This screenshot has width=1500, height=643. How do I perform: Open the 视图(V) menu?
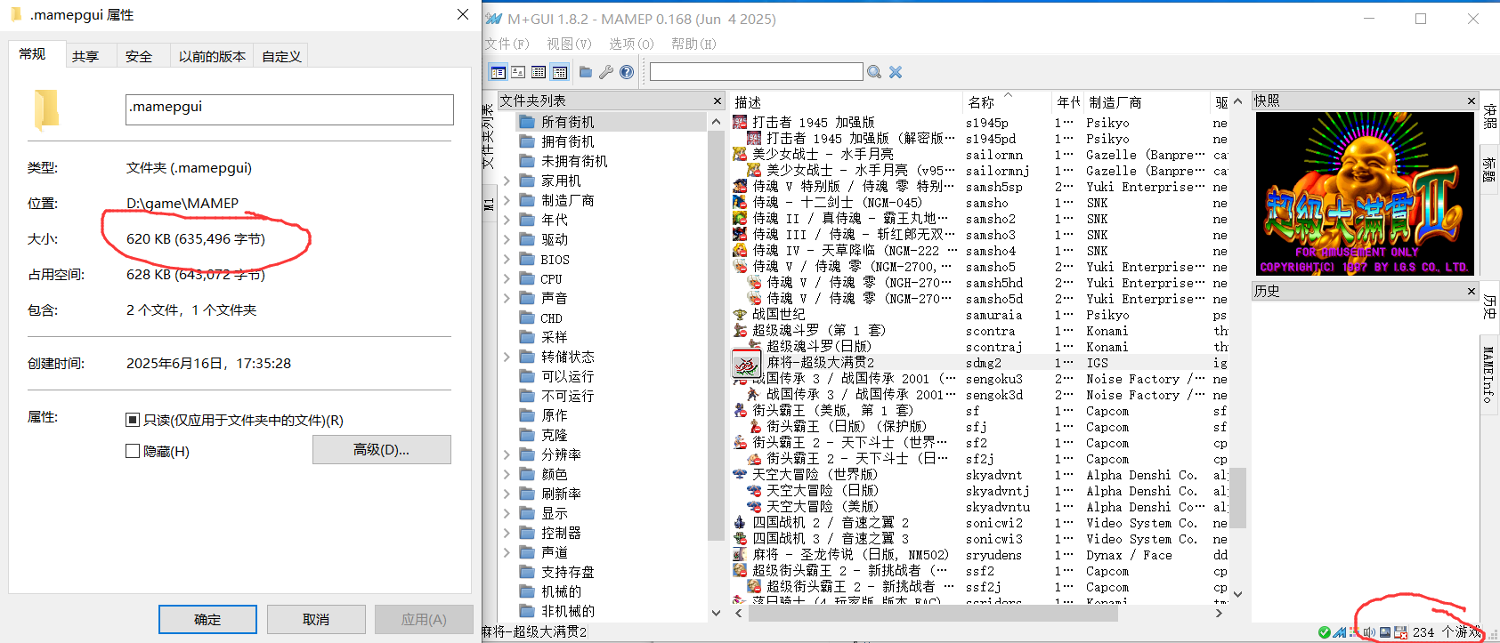pyautogui.click(x=569, y=44)
